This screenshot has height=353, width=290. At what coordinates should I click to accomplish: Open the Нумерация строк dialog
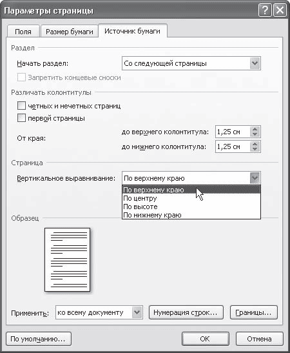(186, 312)
